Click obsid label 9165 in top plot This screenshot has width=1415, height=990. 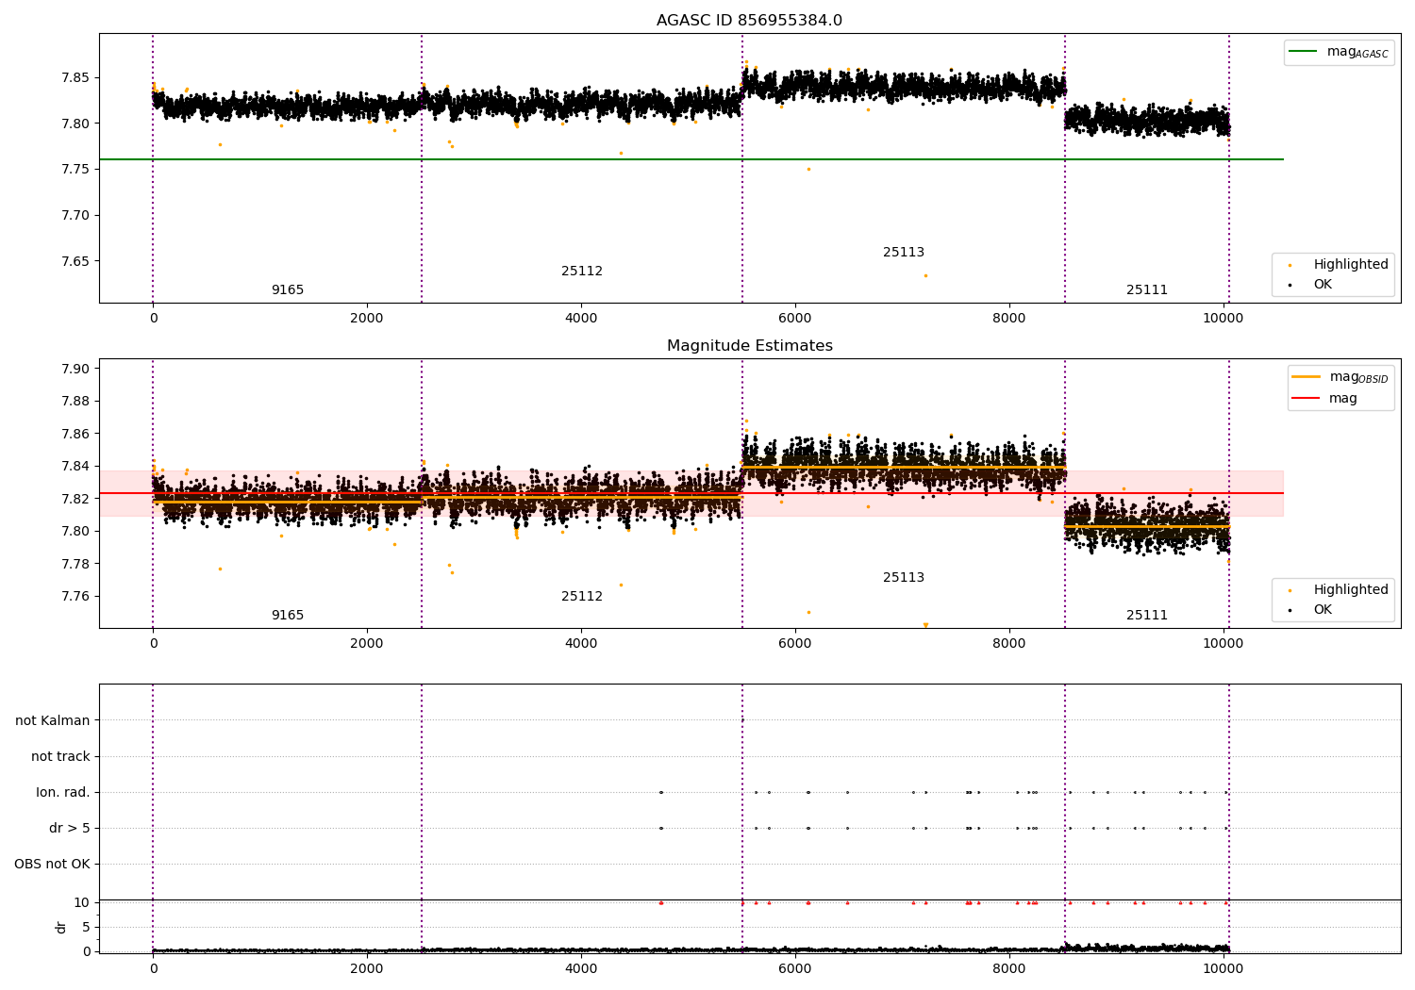pos(288,290)
